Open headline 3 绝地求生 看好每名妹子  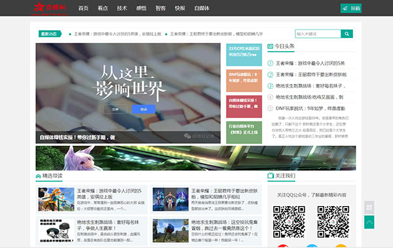coord(310,86)
